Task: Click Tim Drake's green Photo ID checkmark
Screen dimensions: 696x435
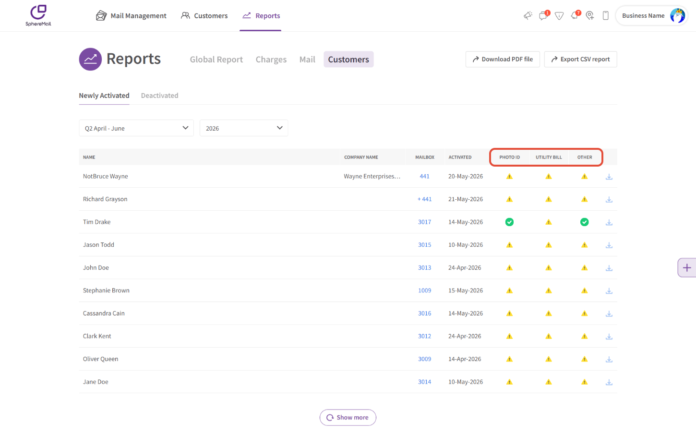Action: click(x=510, y=222)
